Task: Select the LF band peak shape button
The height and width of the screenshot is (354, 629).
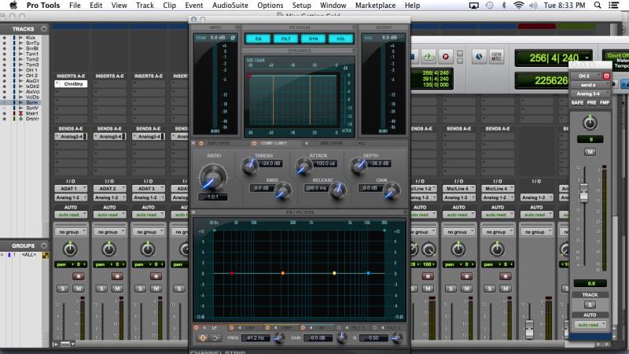Action: pos(203,338)
